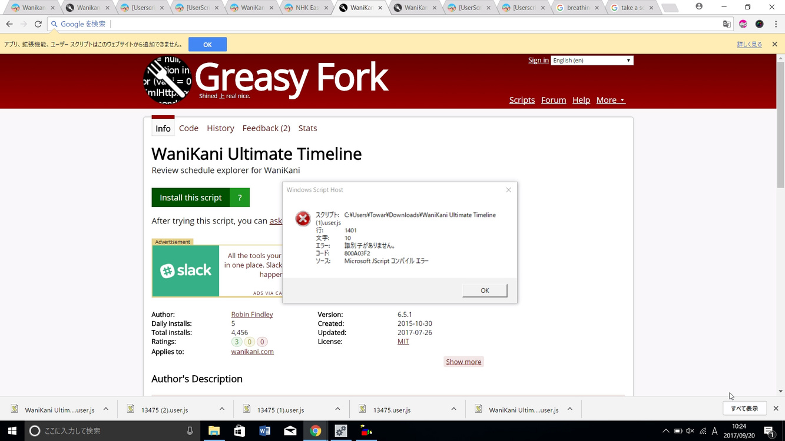Click the Wi-Fi network tray icon
The height and width of the screenshot is (441, 785).
(703, 431)
